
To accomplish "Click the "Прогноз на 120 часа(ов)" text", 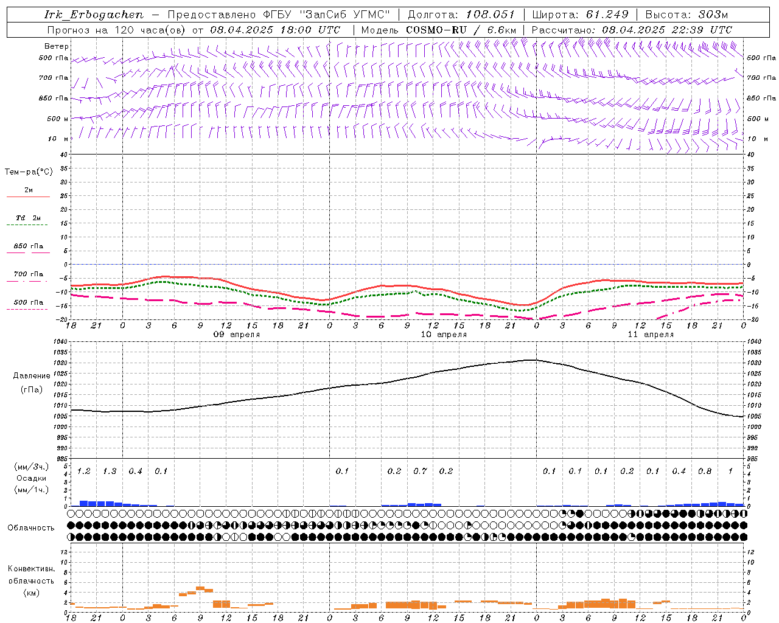I will pos(117,30).
